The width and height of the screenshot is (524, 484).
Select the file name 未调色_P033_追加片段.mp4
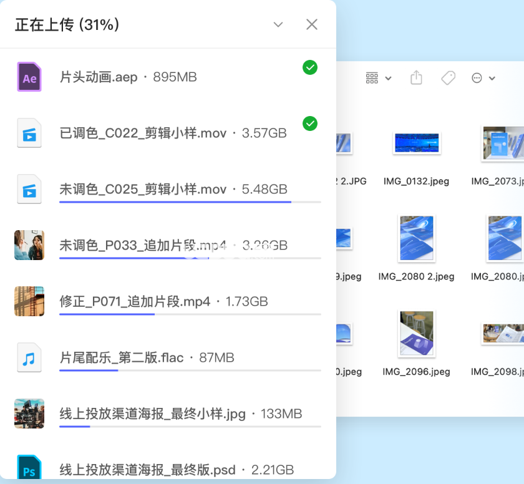click(143, 246)
